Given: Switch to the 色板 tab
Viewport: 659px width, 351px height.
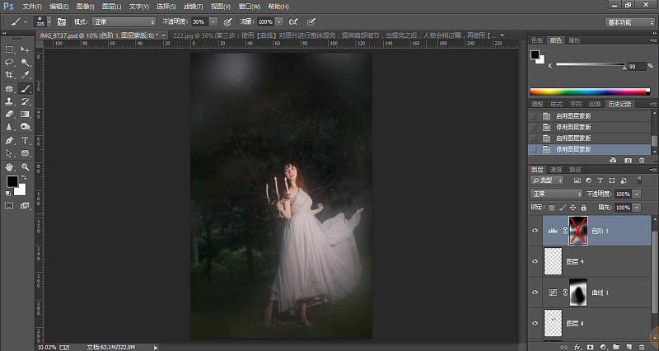Looking at the screenshot, I should [537, 40].
